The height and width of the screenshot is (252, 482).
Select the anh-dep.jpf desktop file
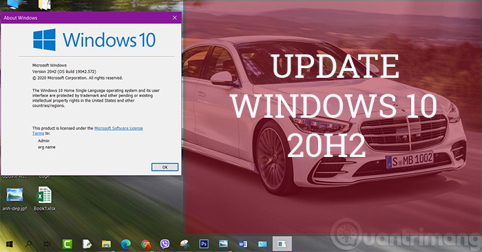(14, 200)
